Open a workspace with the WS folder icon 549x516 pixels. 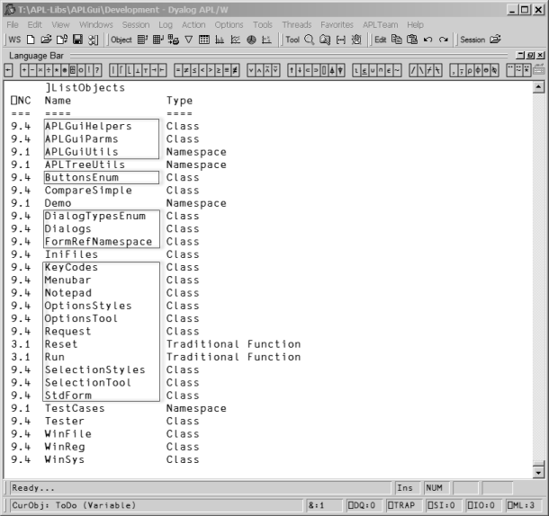(46, 40)
